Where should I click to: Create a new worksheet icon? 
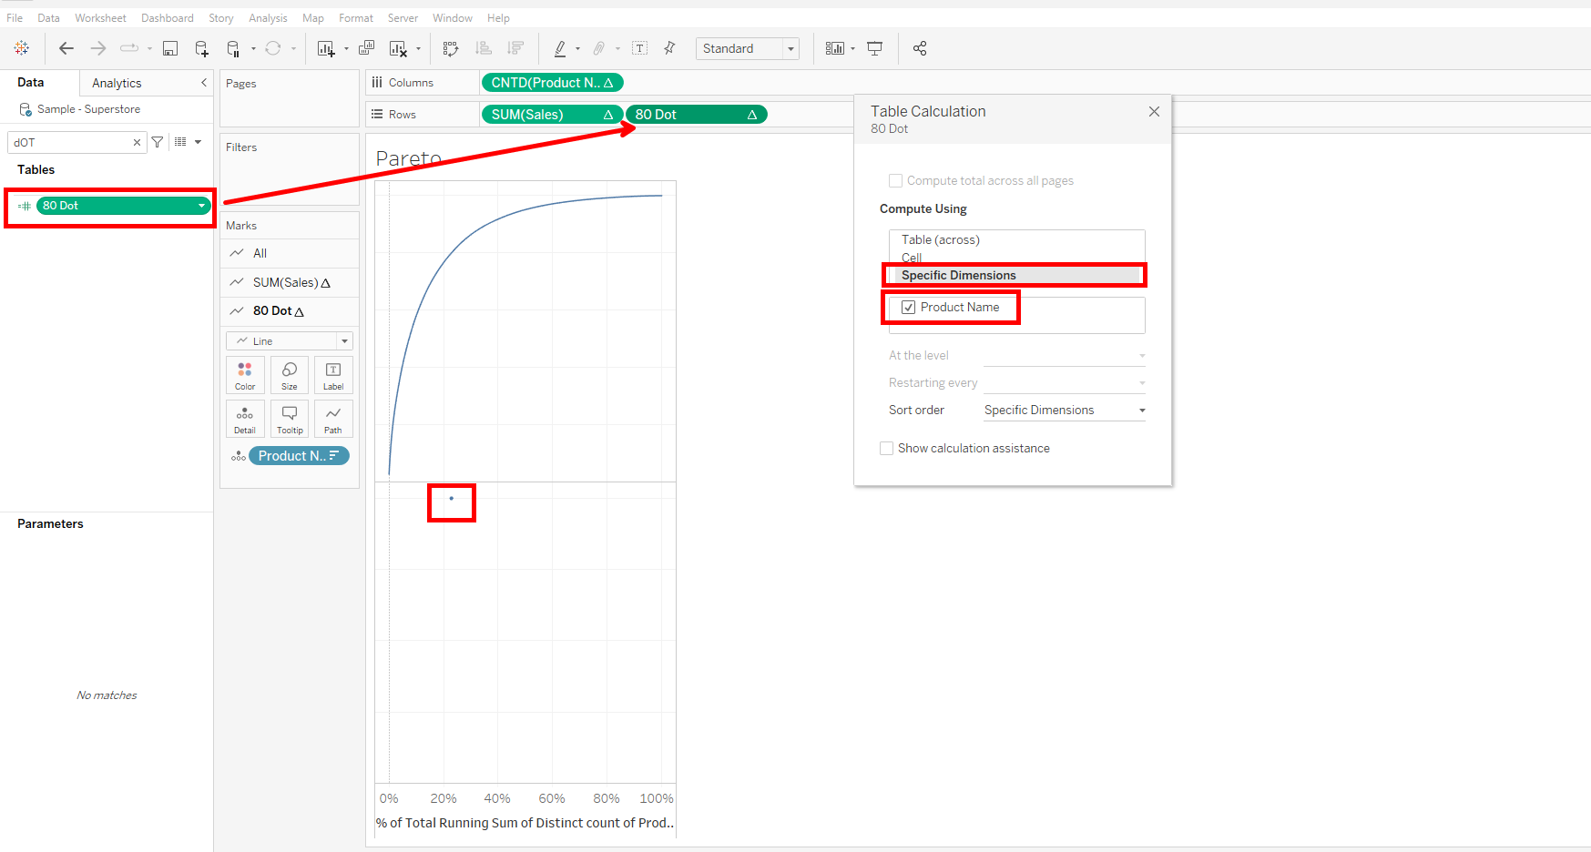[x=326, y=48]
